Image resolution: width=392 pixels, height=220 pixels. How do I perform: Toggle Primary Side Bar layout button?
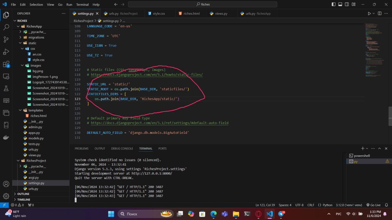334,5
